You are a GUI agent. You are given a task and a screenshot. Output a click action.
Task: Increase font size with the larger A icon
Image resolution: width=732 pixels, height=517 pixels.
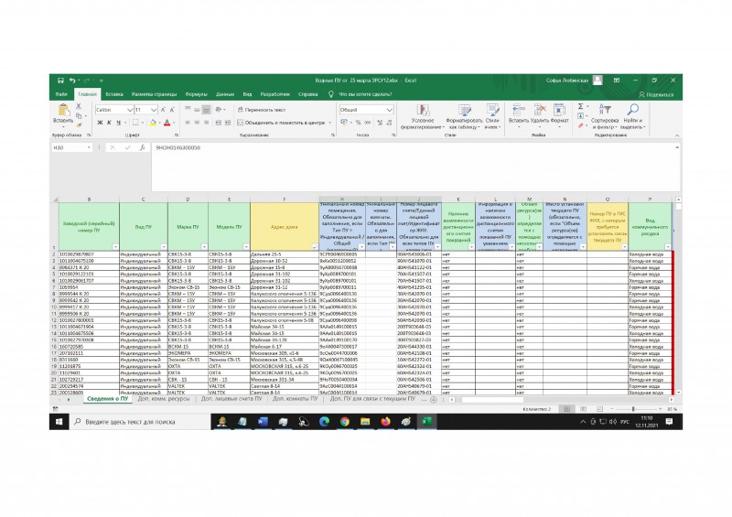click(x=163, y=110)
